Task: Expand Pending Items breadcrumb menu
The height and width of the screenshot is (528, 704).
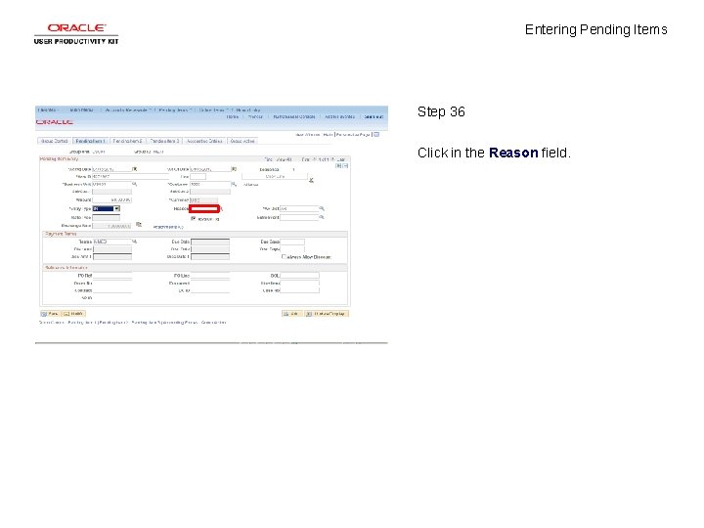Action: (175, 110)
